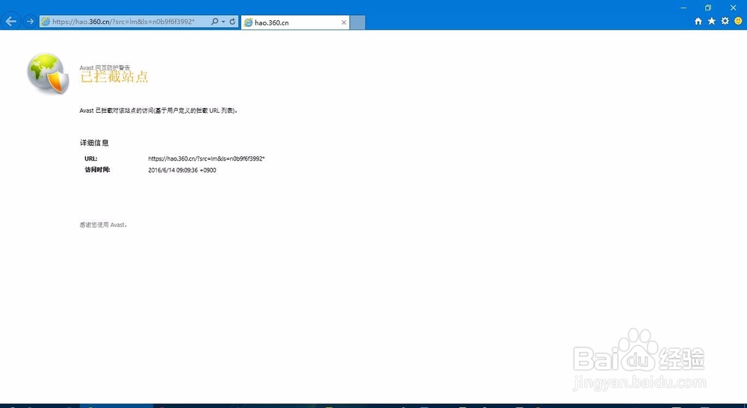Click the smiley feedback icon
This screenshot has width=747, height=408.
pos(739,22)
